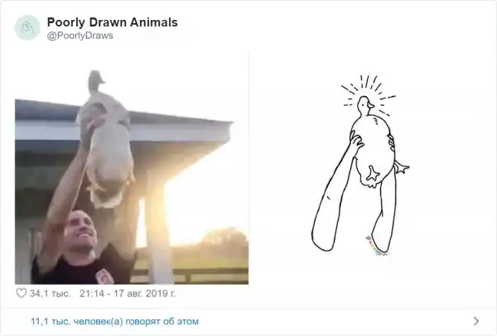Click the badge on the man's black shirt
Image resolution: width=497 pixels, height=336 pixels.
point(102,276)
